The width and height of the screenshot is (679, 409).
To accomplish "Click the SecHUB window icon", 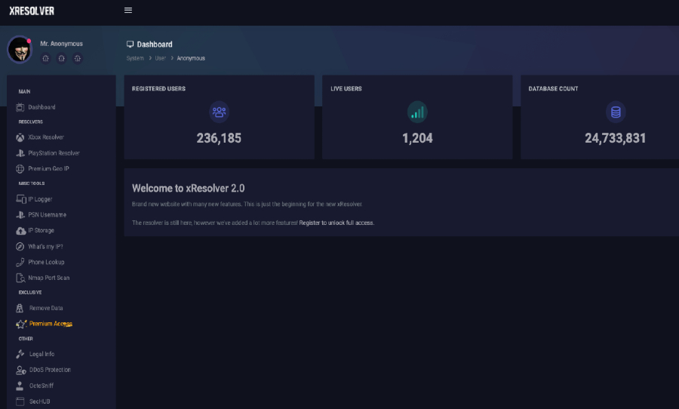I will click(20, 401).
